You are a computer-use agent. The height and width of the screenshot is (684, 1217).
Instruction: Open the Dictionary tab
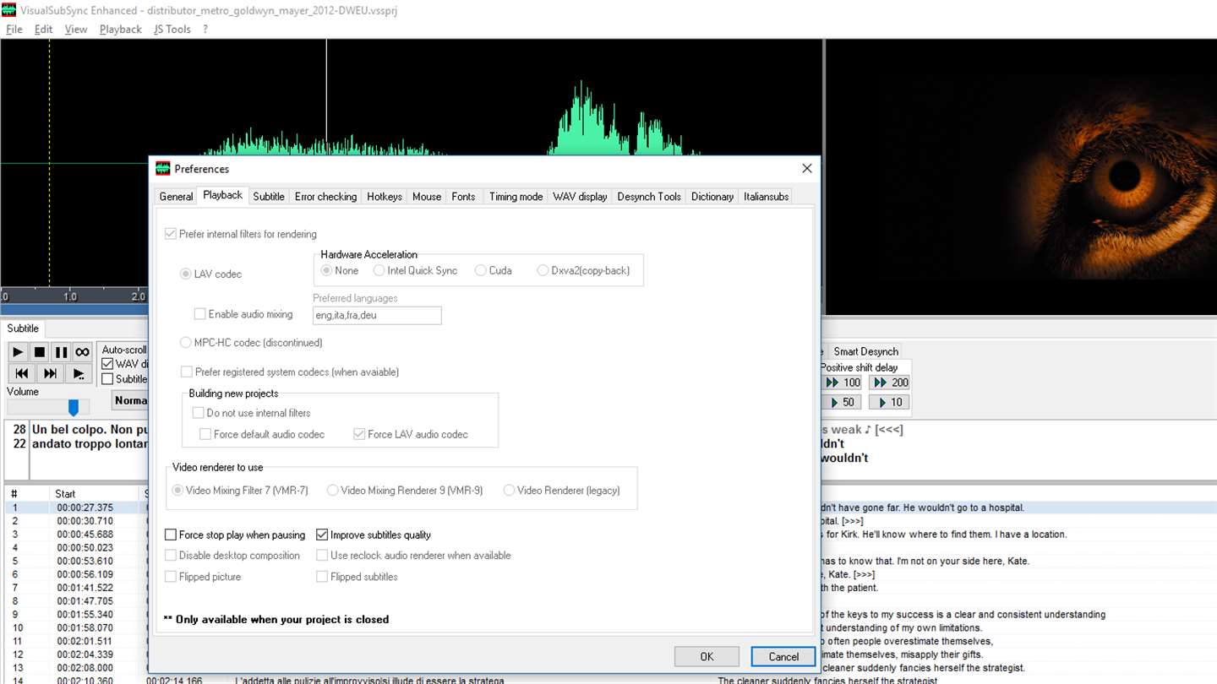(x=712, y=197)
